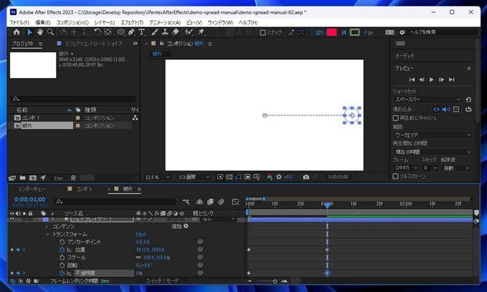Viewport: 487px width, 292px height.
Task: Click the snapshot camera icon in viewer
Action: [306, 177]
